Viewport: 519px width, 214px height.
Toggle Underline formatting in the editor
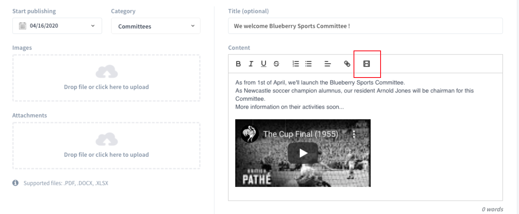pyautogui.click(x=264, y=64)
